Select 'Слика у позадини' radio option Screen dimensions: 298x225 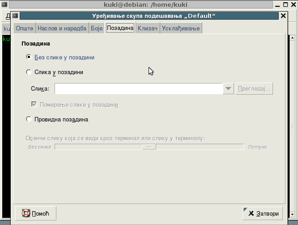pyautogui.click(x=29, y=72)
